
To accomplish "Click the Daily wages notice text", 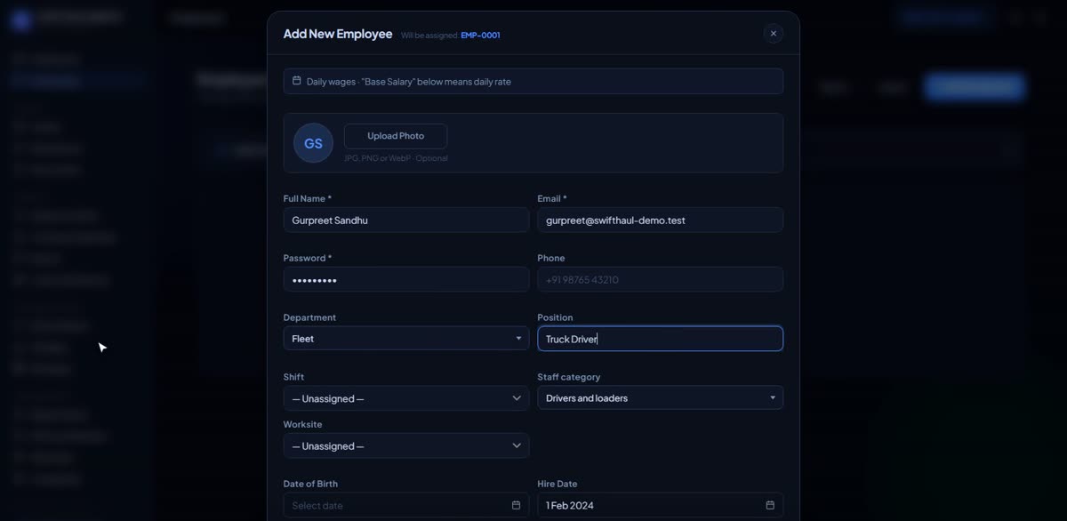I will (409, 82).
